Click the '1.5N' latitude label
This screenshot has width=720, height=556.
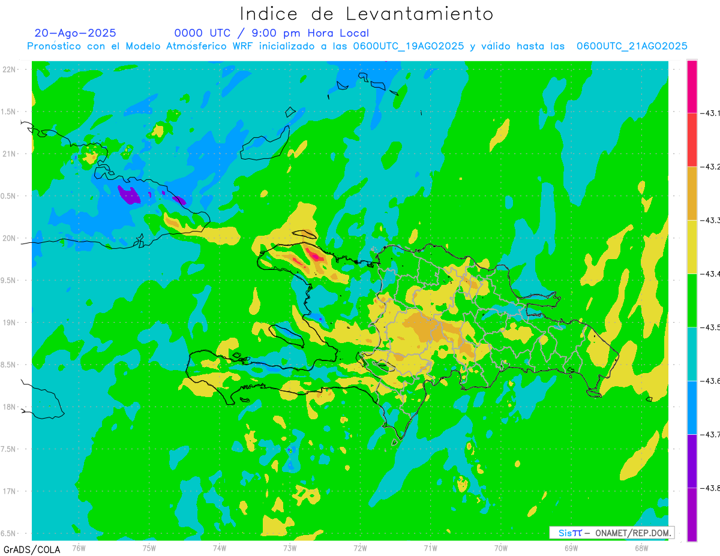click(x=8, y=112)
